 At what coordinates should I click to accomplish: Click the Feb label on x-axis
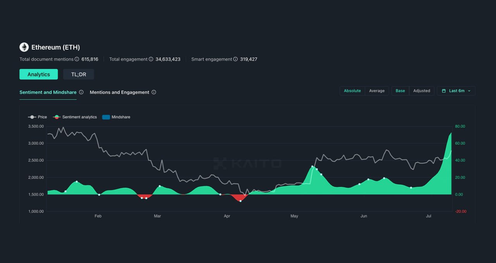[98, 216]
